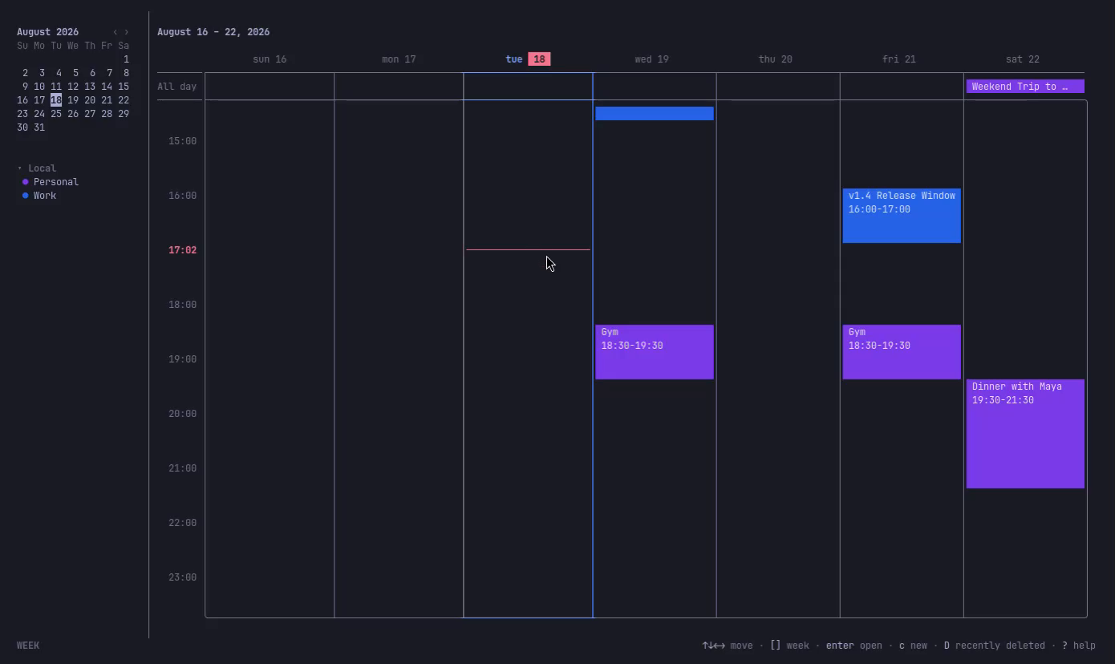Screen dimensions: 1115x664
Task: Click the move arrows hint
Action: [x=728, y=646]
